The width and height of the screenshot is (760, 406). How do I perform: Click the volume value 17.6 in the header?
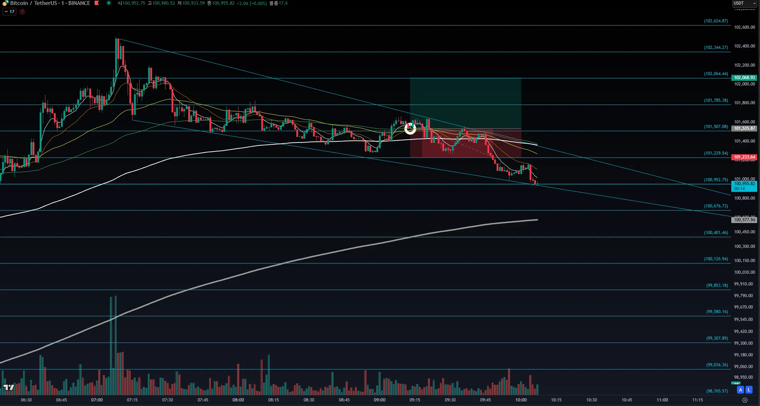tap(283, 3)
